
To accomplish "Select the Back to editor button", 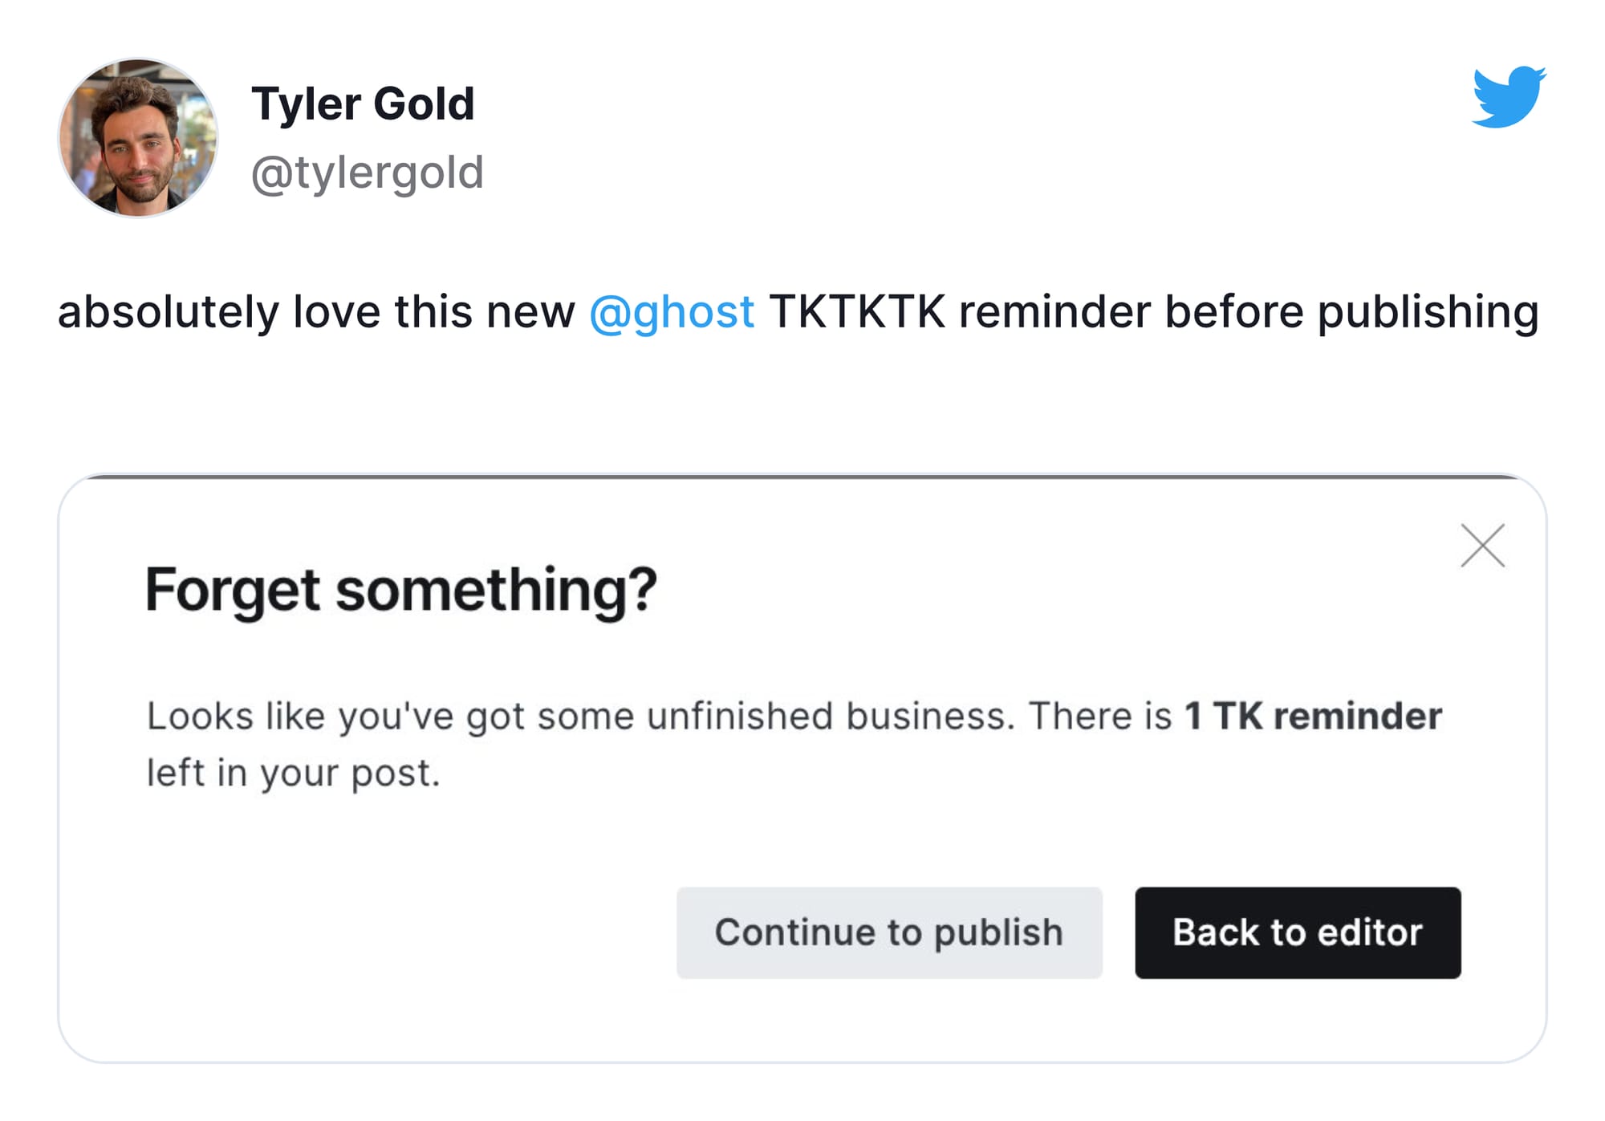I will (x=1298, y=932).
